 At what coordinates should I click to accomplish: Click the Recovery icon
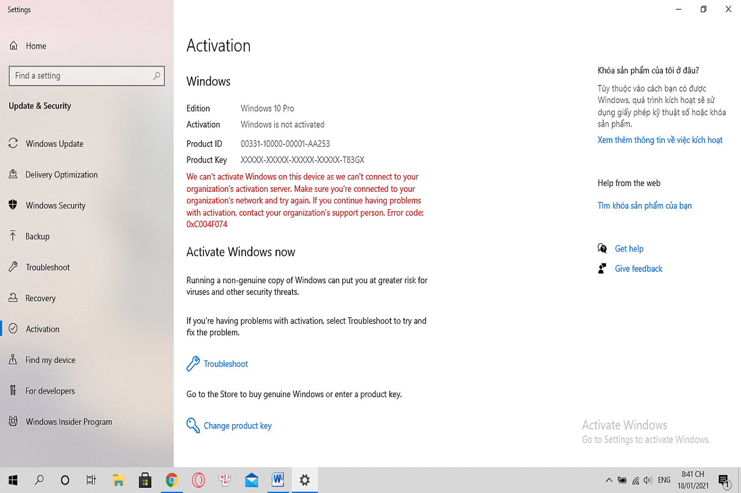[13, 298]
